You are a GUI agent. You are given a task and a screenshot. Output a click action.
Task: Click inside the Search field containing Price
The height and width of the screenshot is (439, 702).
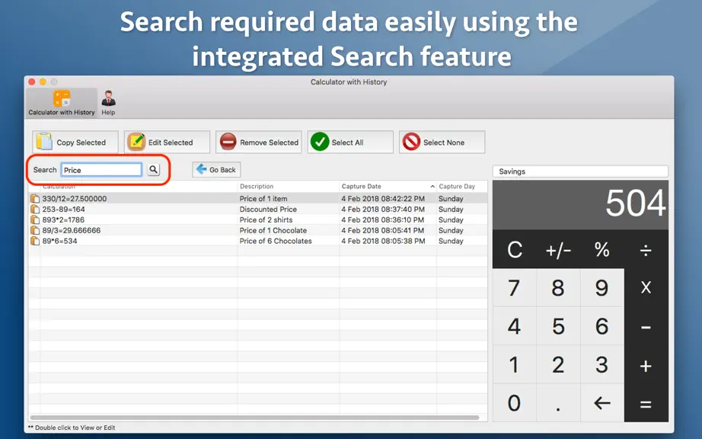click(x=101, y=170)
